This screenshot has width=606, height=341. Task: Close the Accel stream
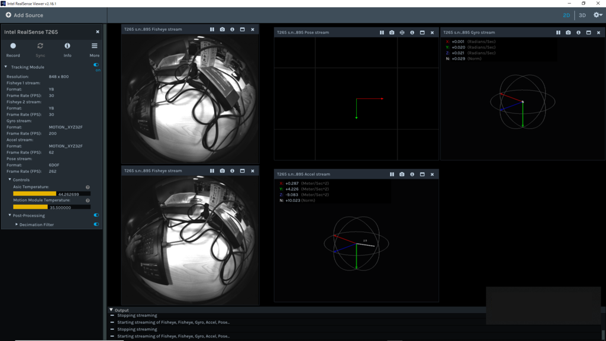(x=432, y=175)
